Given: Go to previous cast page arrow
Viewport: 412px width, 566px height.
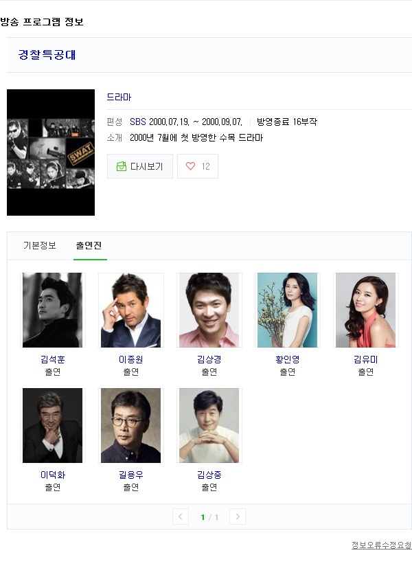Looking at the screenshot, I should [x=181, y=517].
